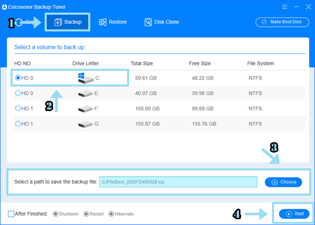Click the G: drive icon
The width and height of the screenshot is (315, 225).
[x=85, y=124]
